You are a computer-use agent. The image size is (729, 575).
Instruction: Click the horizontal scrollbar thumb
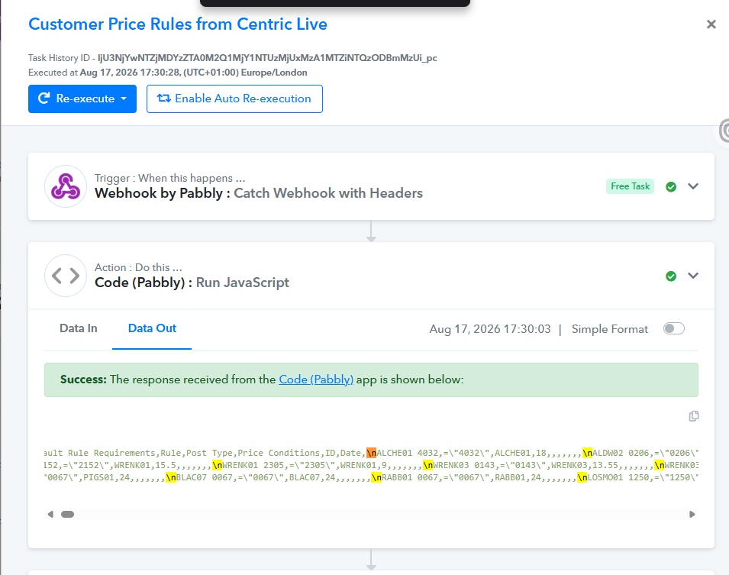67,514
